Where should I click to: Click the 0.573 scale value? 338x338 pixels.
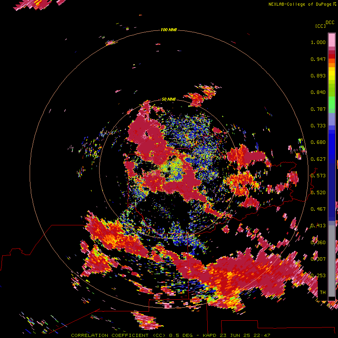pyautogui.click(x=318, y=176)
